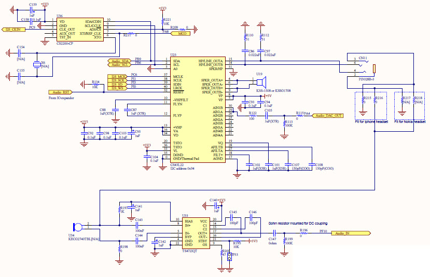Select the Audio_IN port symbol
Screen dimensions: 430x277
pyautogui.click(x=351, y=233)
